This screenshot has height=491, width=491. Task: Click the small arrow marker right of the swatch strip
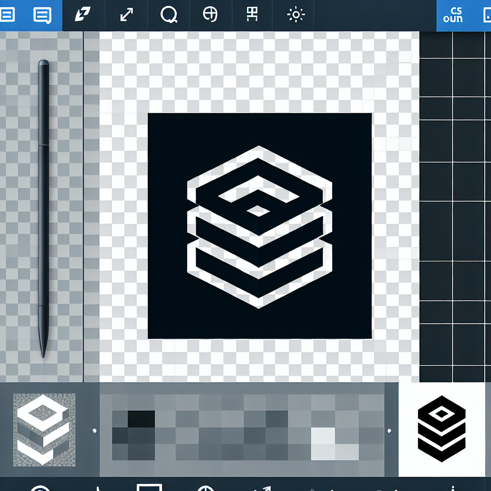click(x=389, y=431)
